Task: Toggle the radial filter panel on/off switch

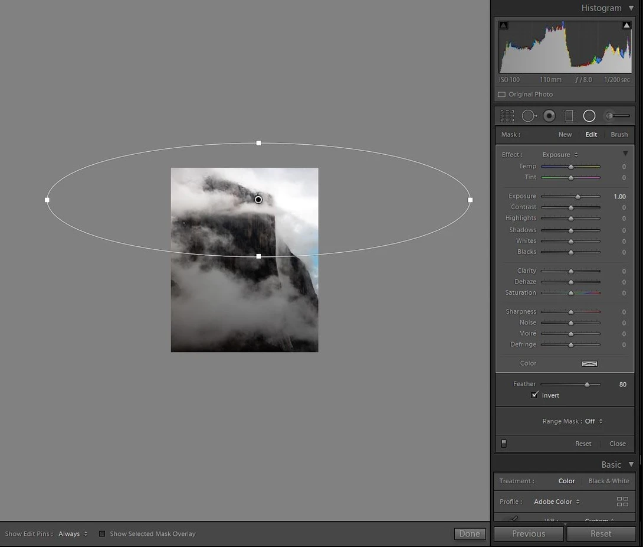Action: point(504,444)
